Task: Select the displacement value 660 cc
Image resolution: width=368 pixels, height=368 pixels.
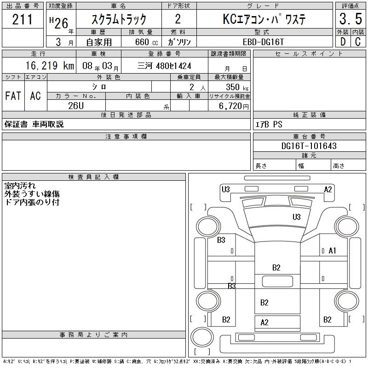Action: point(146,42)
